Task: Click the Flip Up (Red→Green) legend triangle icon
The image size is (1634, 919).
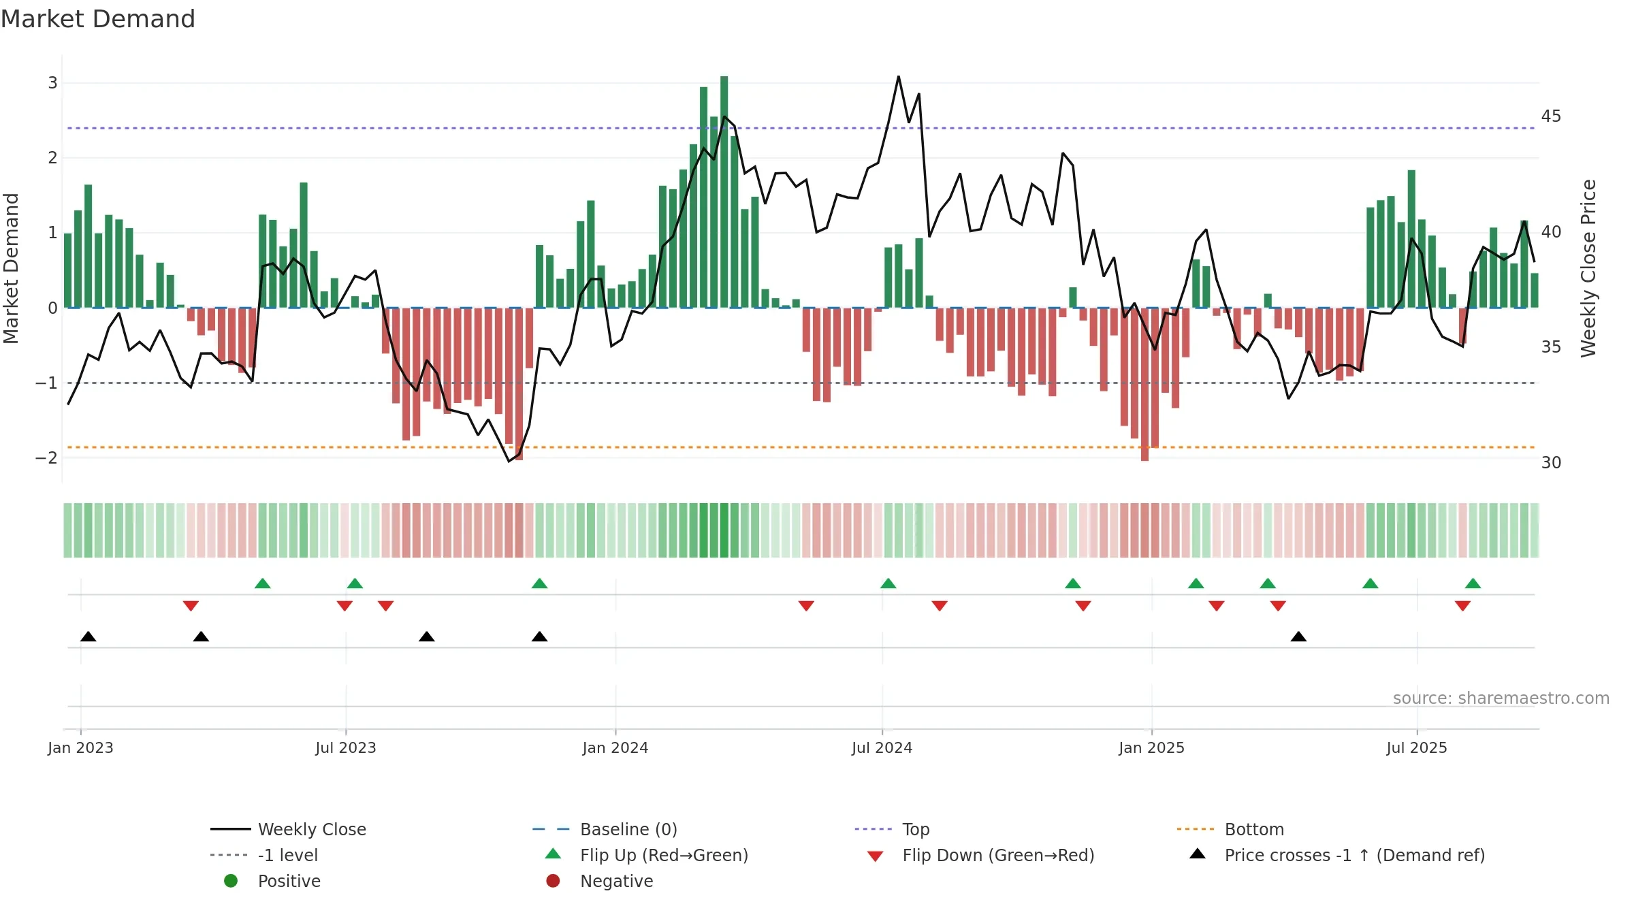Action: pos(554,854)
